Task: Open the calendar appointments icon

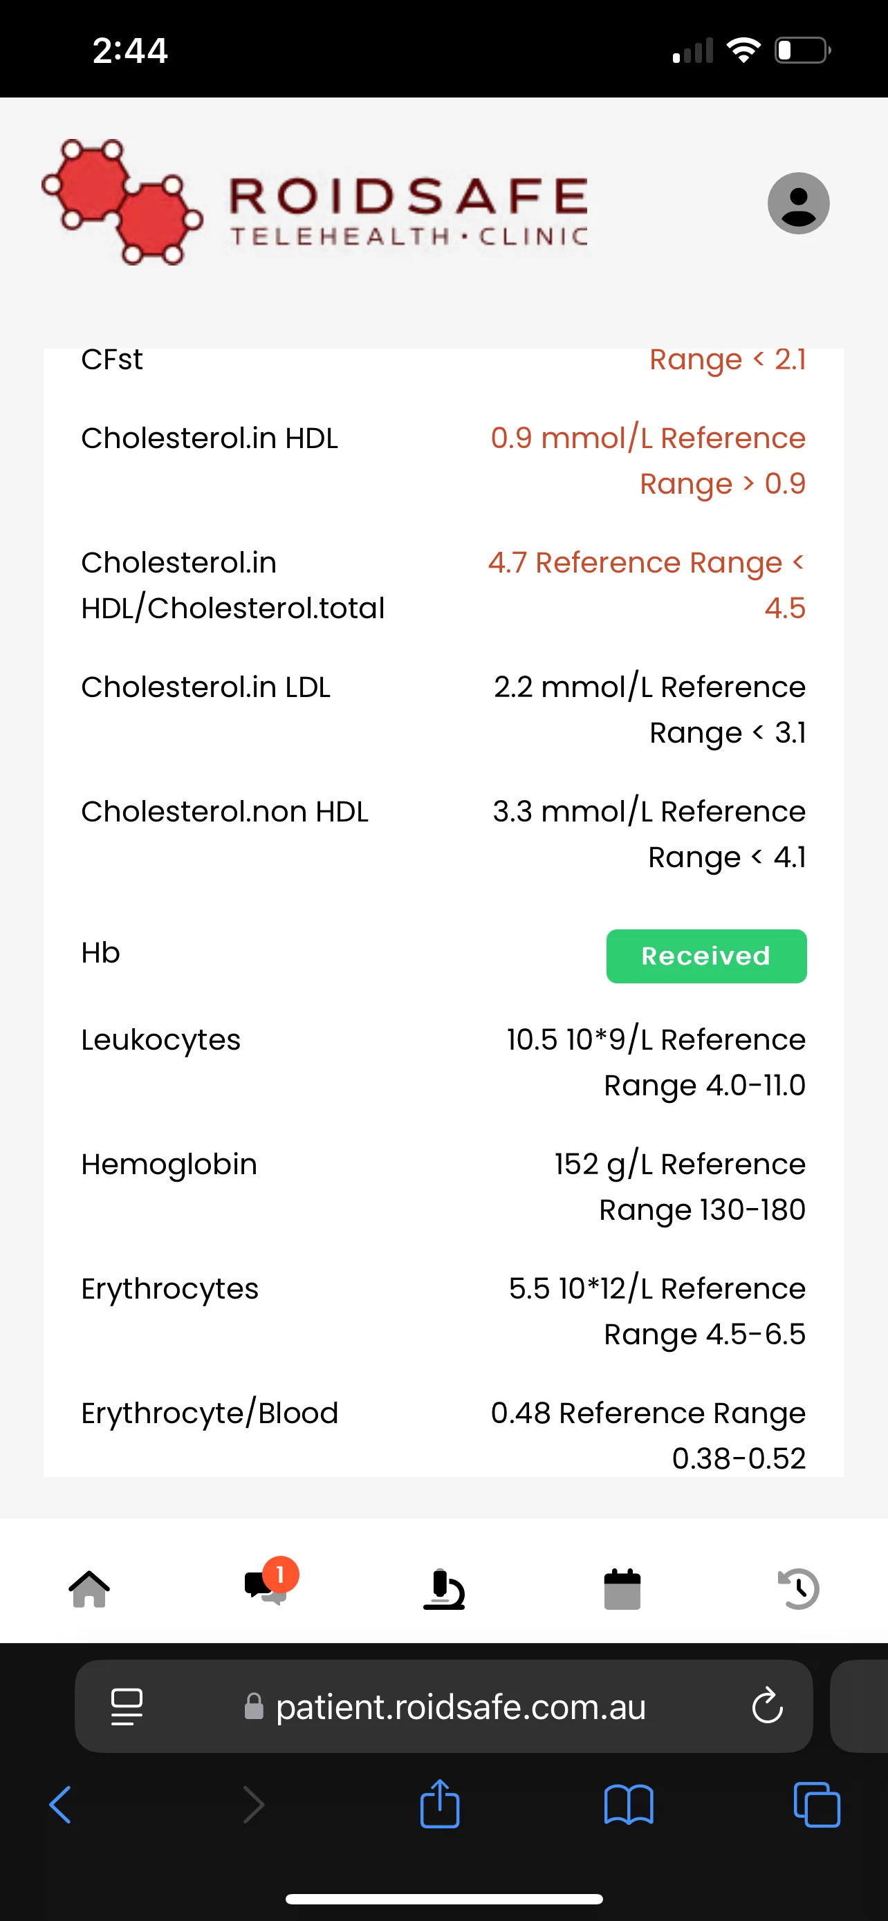Action: 622,1588
